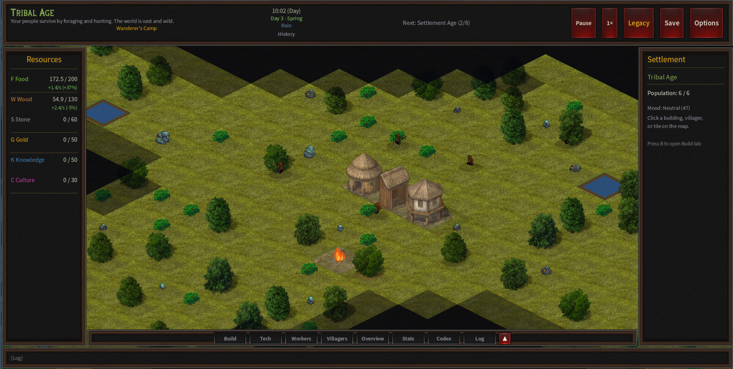Open the Codex tab
The width and height of the screenshot is (733, 369).
click(444, 338)
